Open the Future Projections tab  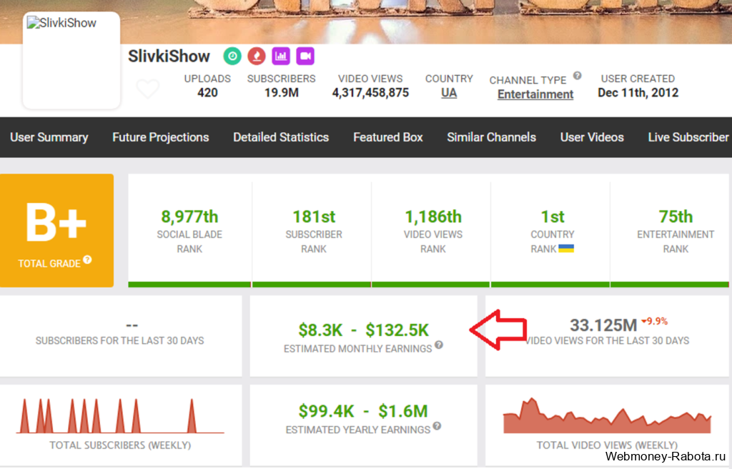[161, 137]
